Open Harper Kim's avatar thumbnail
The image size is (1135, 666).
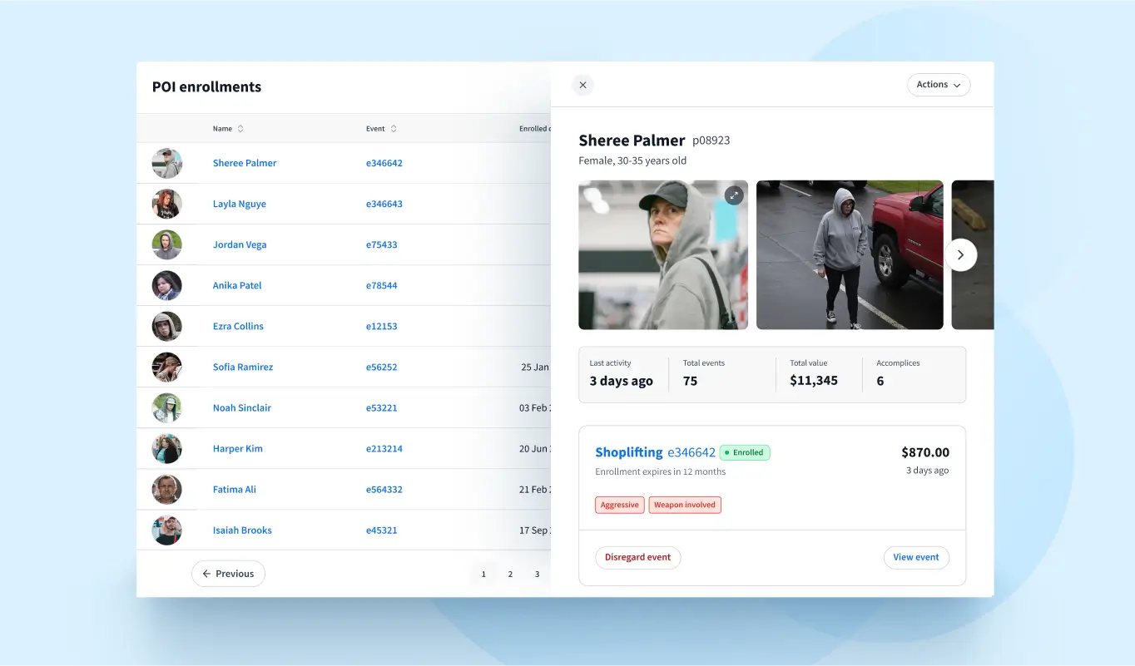click(166, 448)
